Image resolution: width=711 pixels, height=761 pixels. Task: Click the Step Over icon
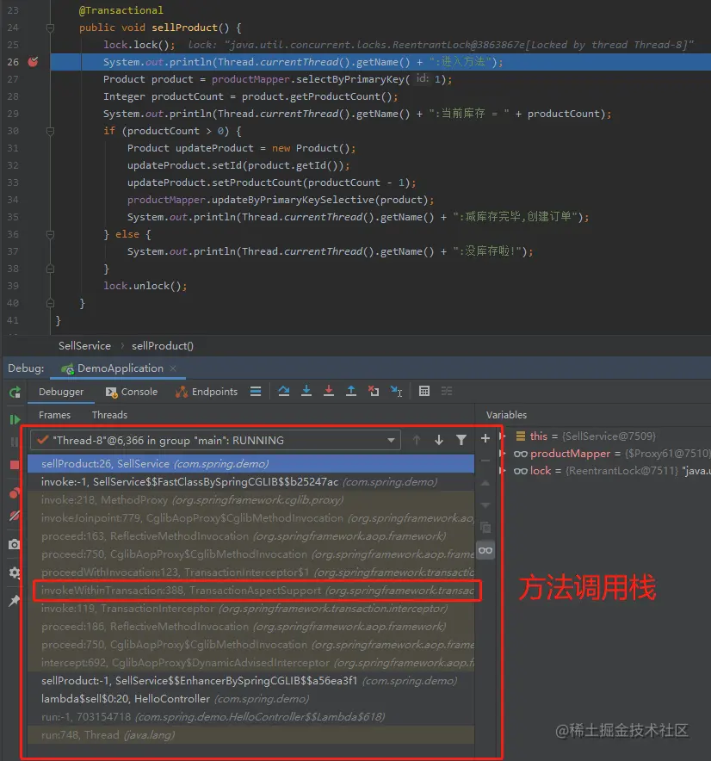(x=284, y=391)
